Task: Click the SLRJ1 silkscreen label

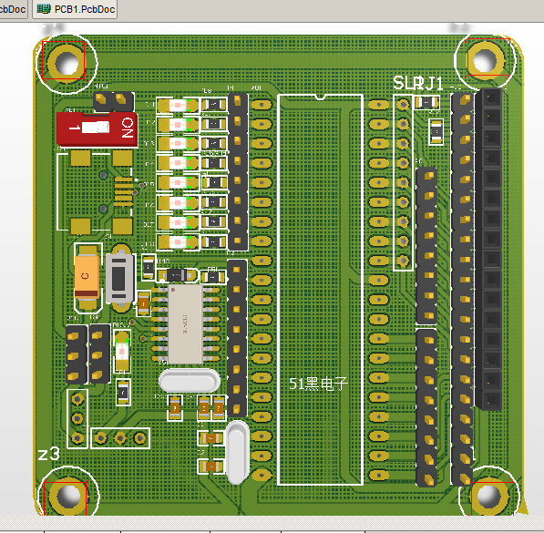Action: coord(418,83)
